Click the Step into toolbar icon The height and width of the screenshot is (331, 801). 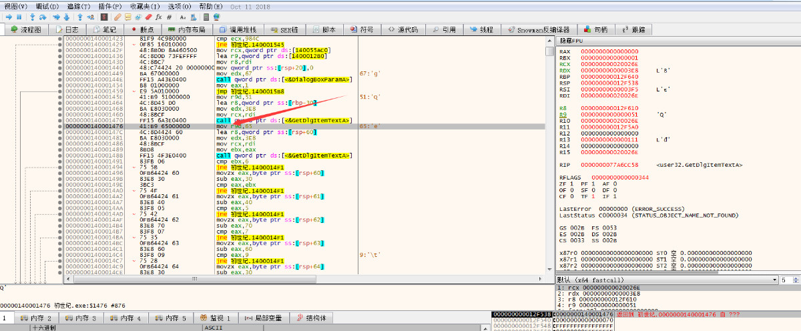pyautogui.click(x=33, y=17)
